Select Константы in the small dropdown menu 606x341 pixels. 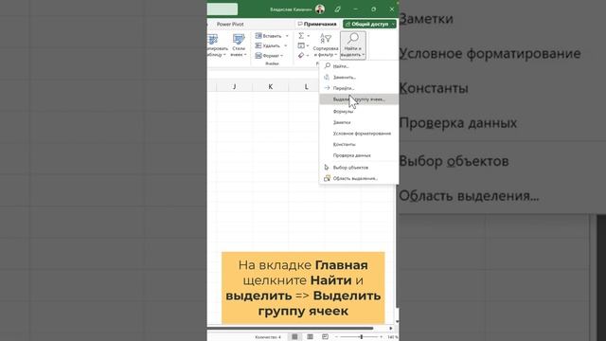point(359,144)
